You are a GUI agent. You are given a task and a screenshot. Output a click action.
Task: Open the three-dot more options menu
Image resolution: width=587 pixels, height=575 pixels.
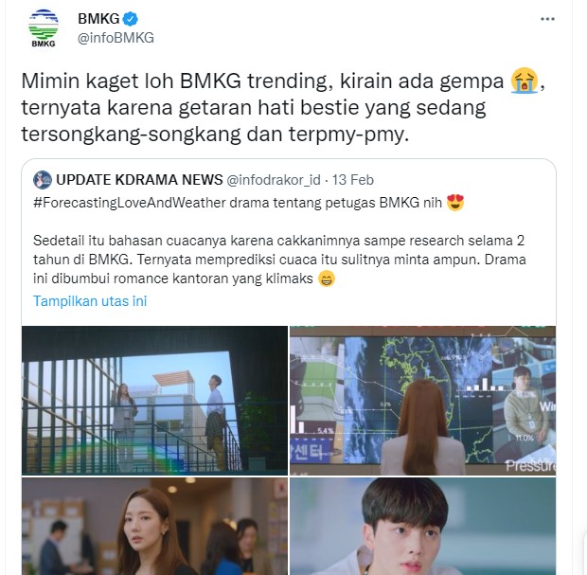coord(547,19)
